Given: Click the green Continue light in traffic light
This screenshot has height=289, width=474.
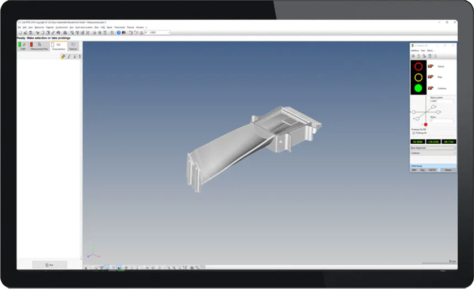Looking at the screenshot, I should pyautogui.click(x=418, y=88).
